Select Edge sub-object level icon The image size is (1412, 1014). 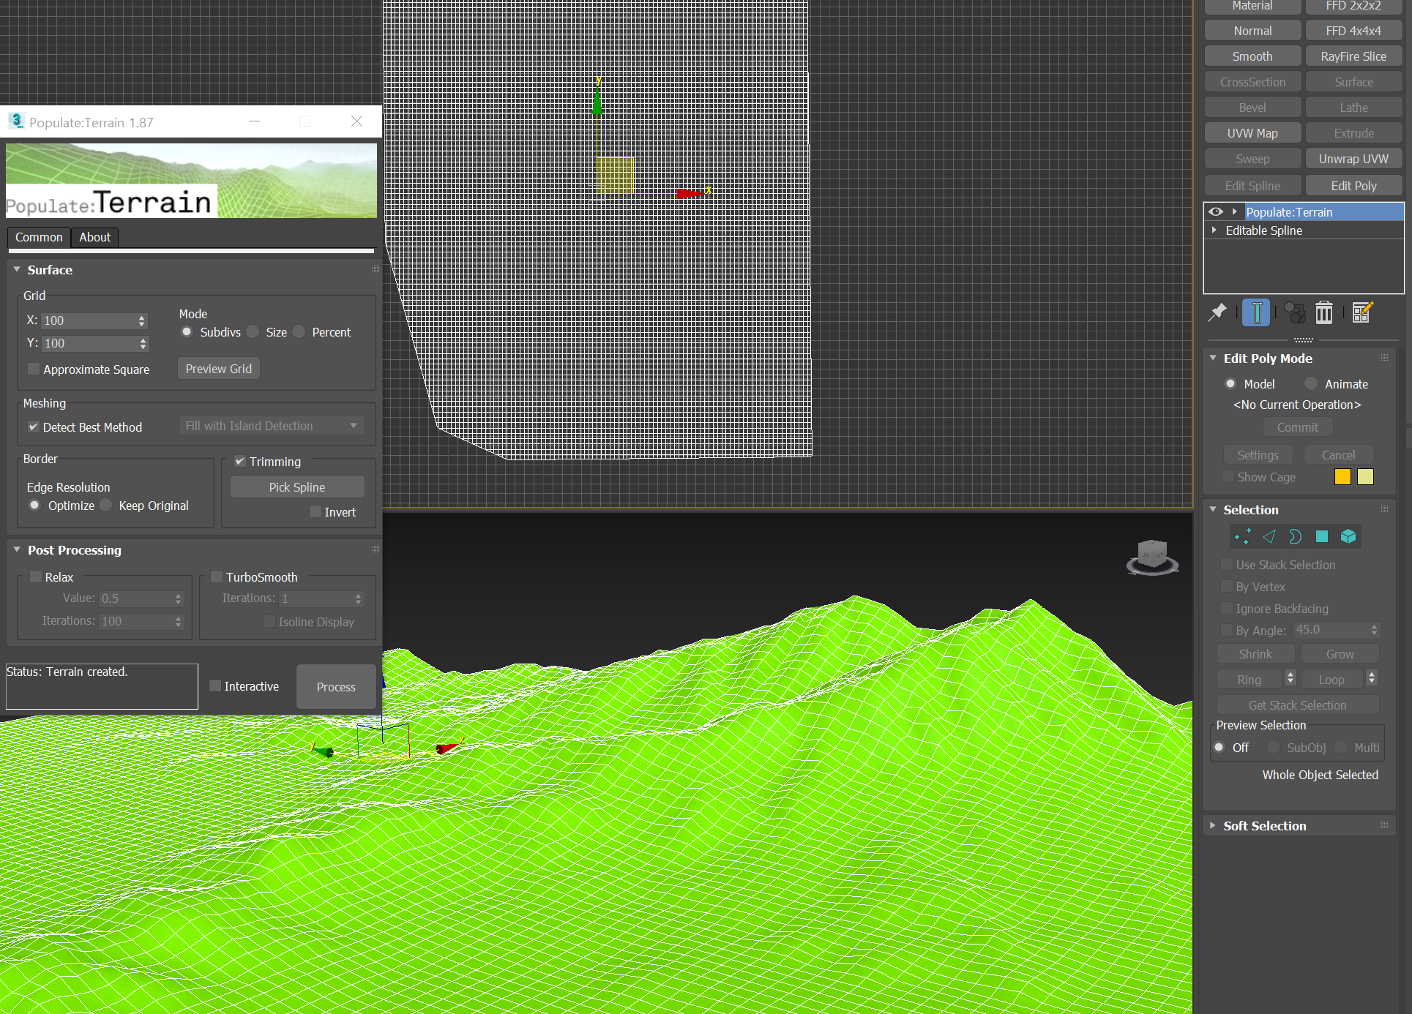1269,537
